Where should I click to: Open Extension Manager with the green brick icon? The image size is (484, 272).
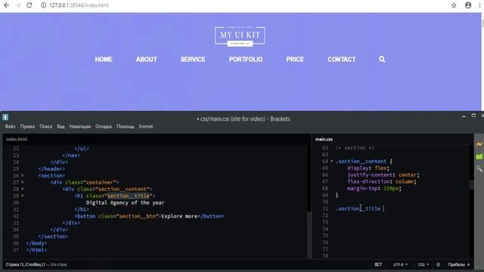(x=479, y=156)
